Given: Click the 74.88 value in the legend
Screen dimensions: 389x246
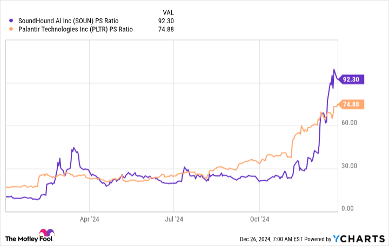Looking at the screenshot, I should [166, 29].
